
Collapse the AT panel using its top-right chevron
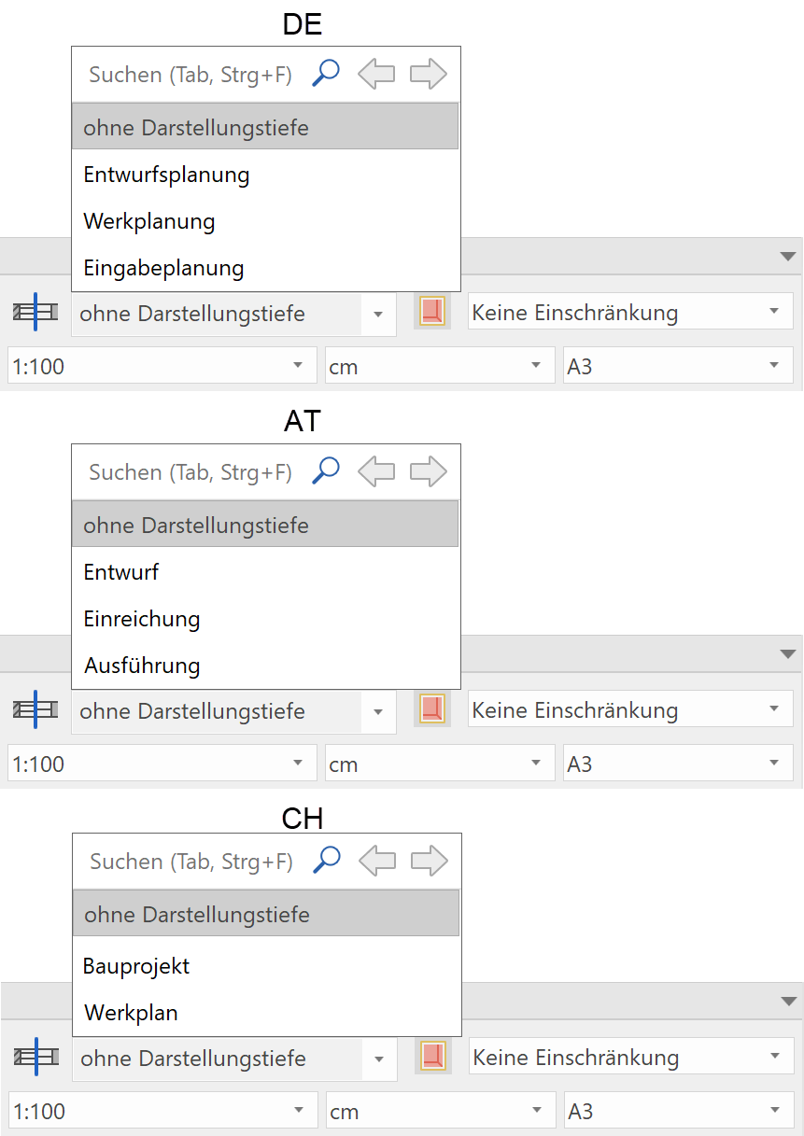[787, 652]
